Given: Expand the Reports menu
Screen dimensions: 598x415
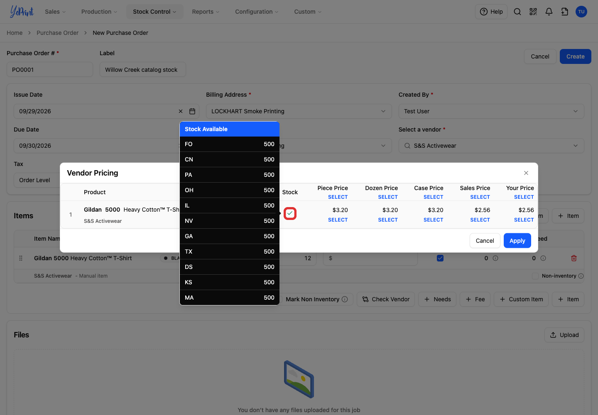Looking at the screenshot, I should coord(206,12).
